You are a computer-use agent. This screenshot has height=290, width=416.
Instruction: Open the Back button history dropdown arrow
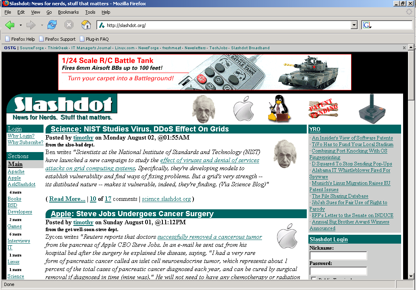[x=21, y=25]
